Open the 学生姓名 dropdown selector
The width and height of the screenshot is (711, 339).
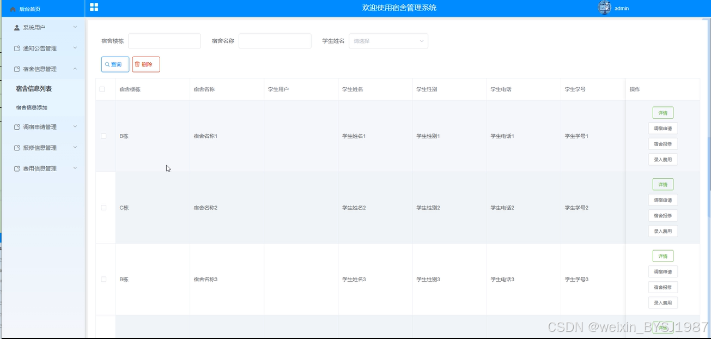click(388, 41)
